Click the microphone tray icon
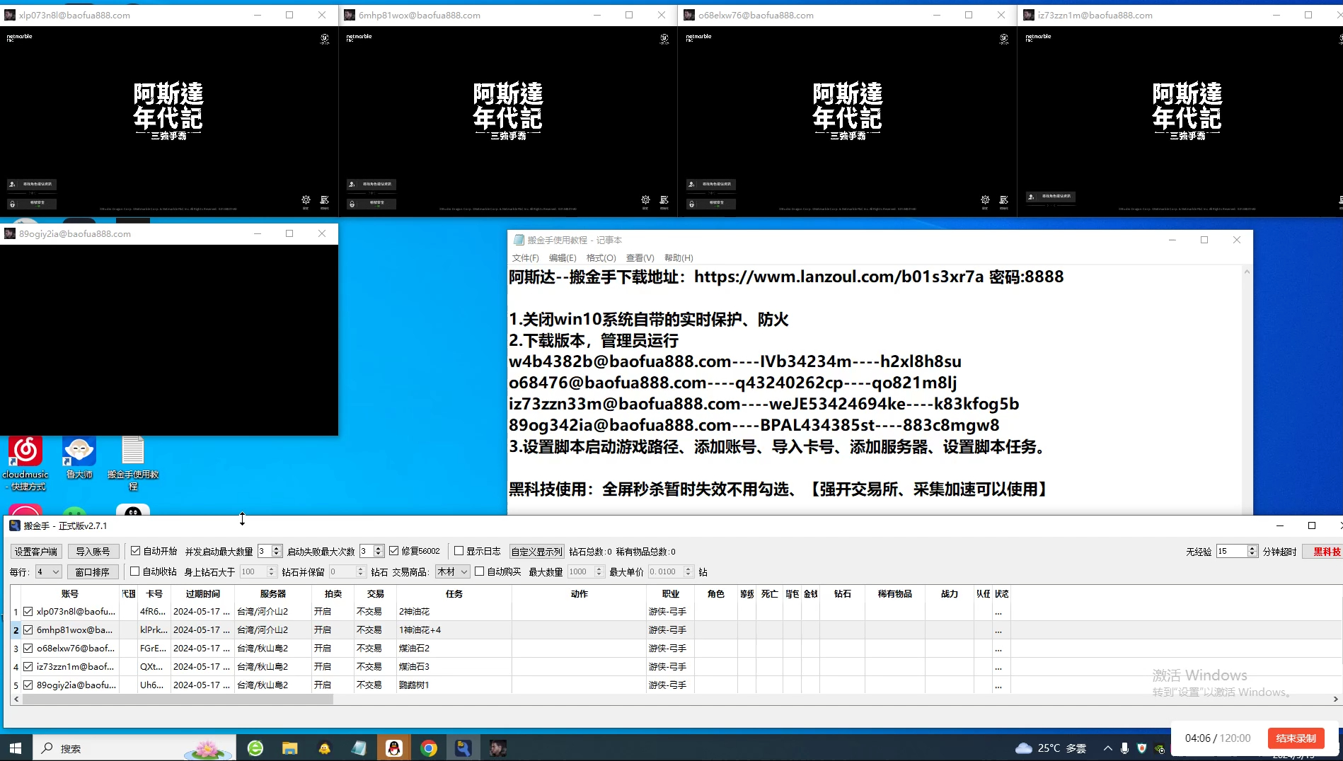 (x=1124, y=748)
